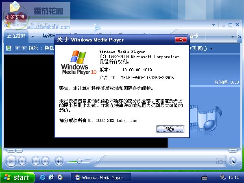Expand the arrow beside 正在播放 tab
This screenshot has height=183, width=244.
coord(33,37)
